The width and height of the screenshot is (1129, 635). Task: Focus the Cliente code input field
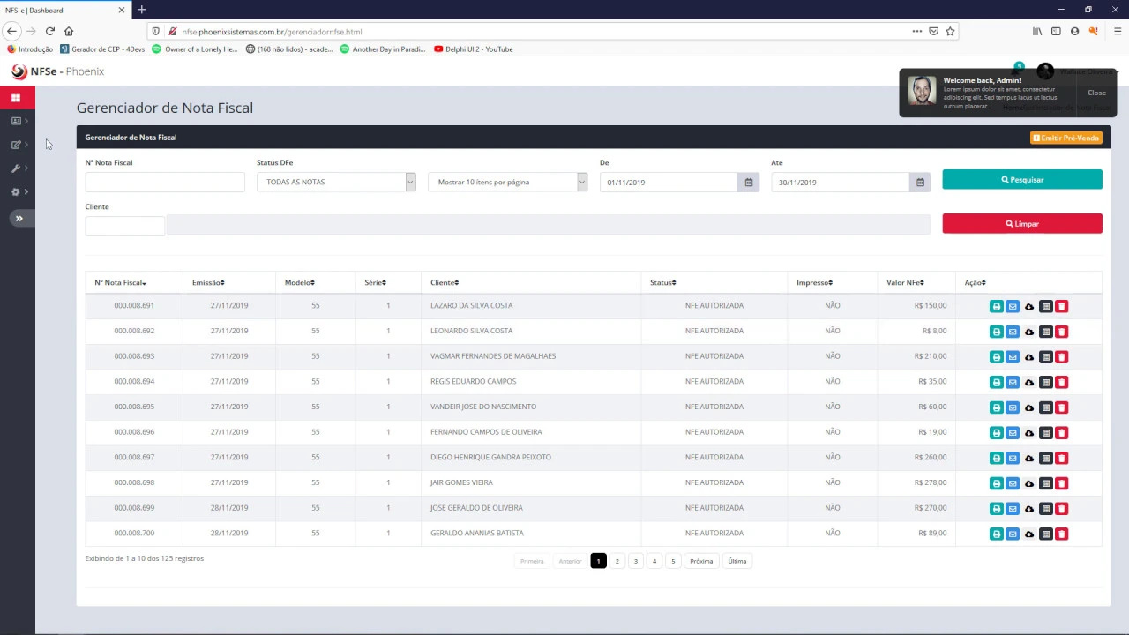click(x=124, y=226)
